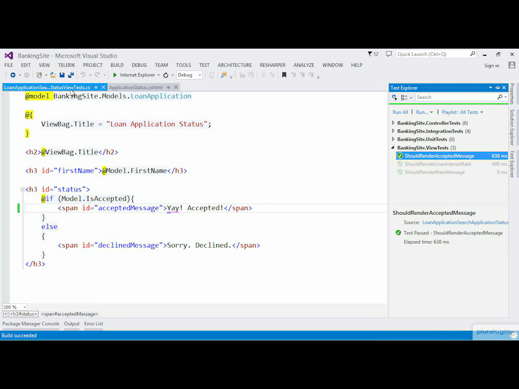This screenshot has height=389, width=519.
Task: Open the LoanApplicationSearchApplicationStatus source link
Action: coord(465,222)
